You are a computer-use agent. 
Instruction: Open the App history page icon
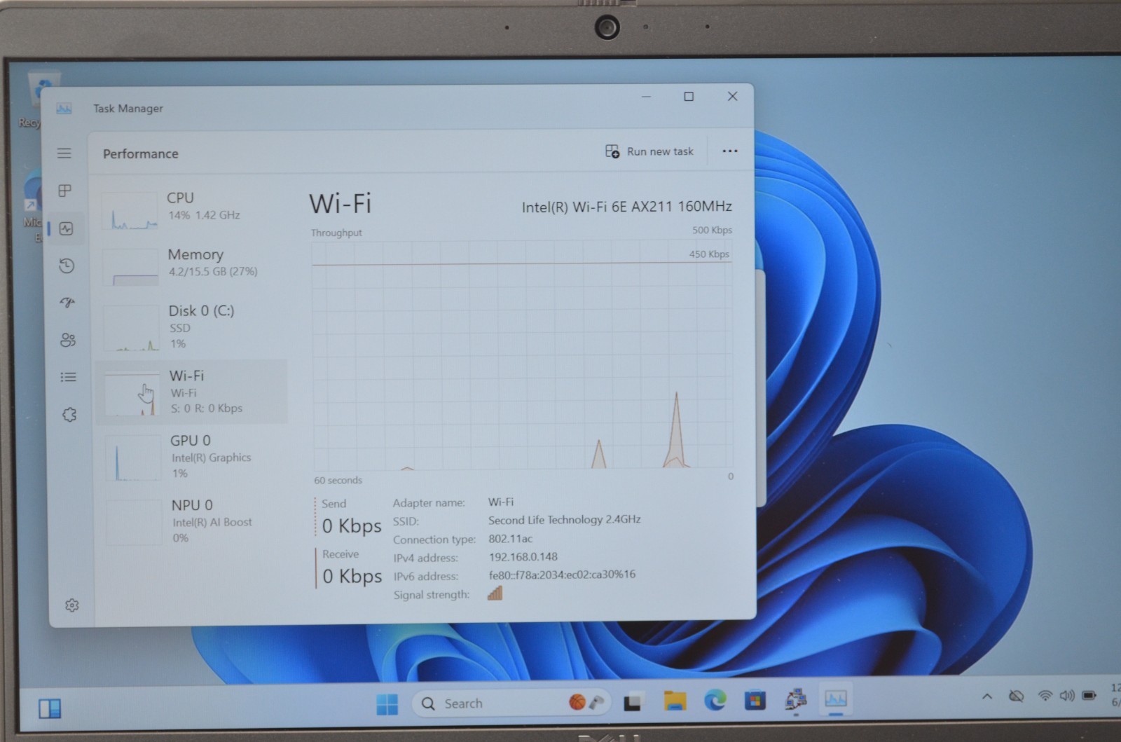[67, 266]
